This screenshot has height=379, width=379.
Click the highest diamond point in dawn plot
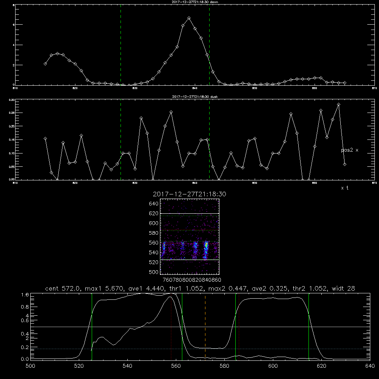pos(189,18)
